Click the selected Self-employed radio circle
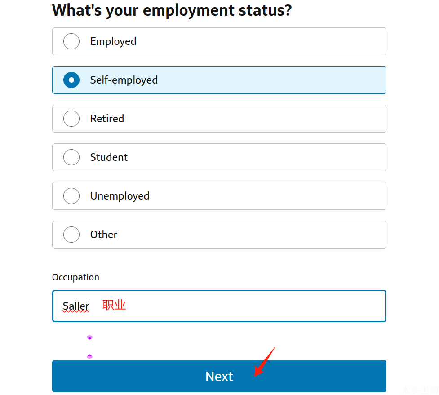 pyautogui.click(x=71, y=80)
